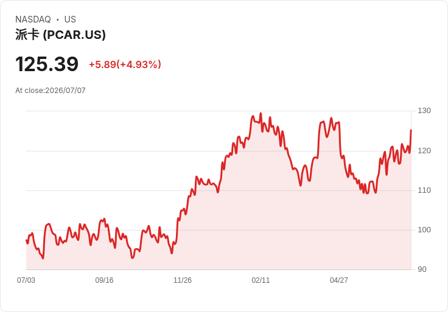Click the 120 price axis label

pyautogui.click(x=424, y=151)
